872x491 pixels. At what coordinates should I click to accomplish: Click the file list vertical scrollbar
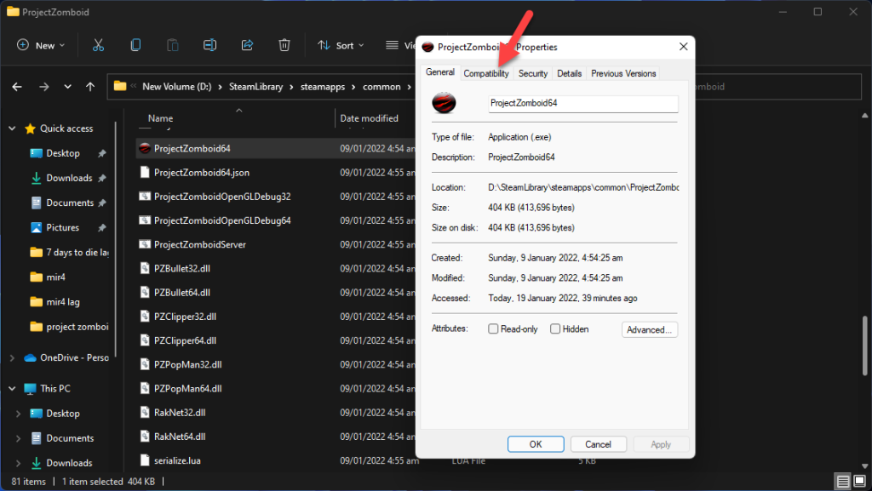pos(865,346)
